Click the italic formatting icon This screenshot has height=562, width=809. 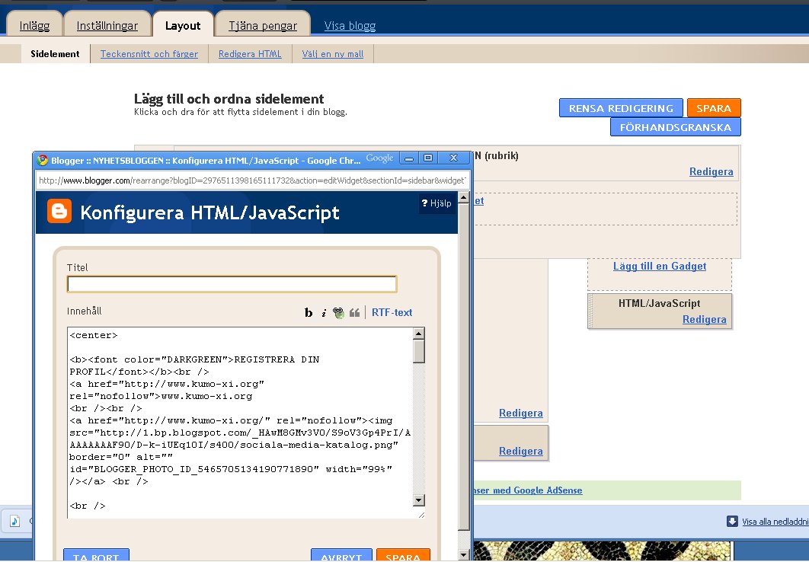pyautogui.click(x=324, y=312)
